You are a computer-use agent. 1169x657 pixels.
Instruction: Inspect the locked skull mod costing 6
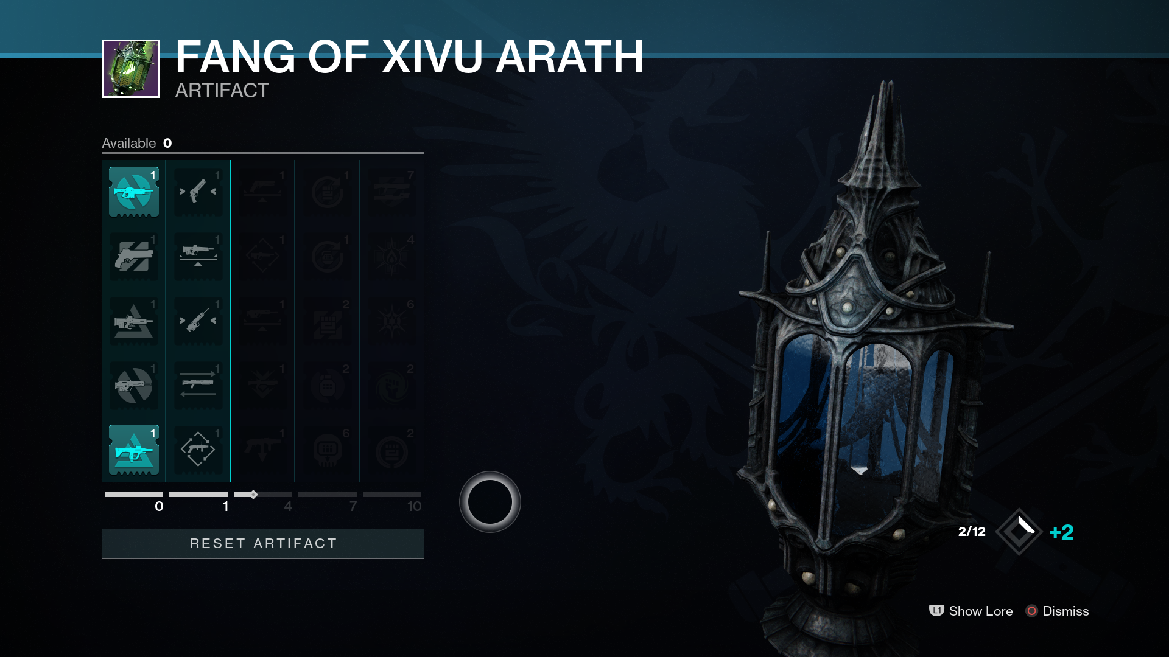pyautogui.click(x=328, y=450)
